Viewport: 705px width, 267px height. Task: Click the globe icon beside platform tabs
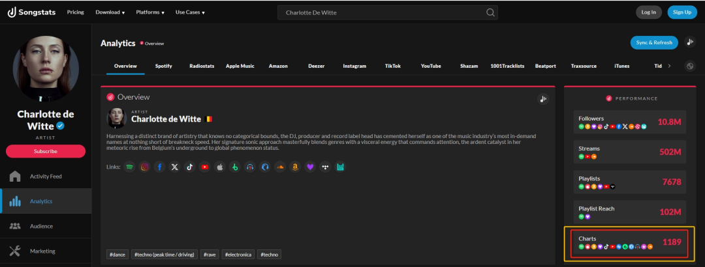coord(690,66)
